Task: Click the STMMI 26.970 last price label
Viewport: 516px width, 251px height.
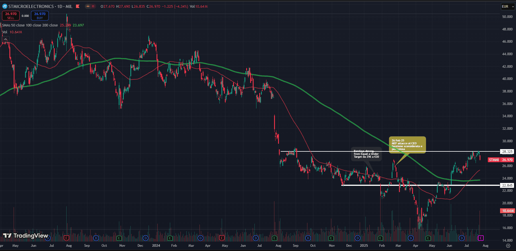Action: (x=501, y=160)
